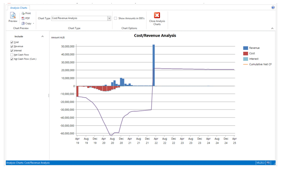
Task: Click the Print icon
Action: 23,13
